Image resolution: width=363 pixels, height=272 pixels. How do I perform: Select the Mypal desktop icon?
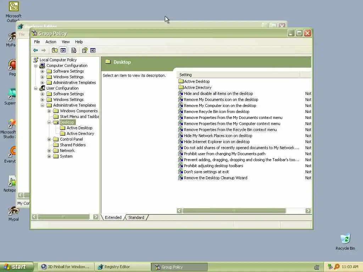coord(13,211)
